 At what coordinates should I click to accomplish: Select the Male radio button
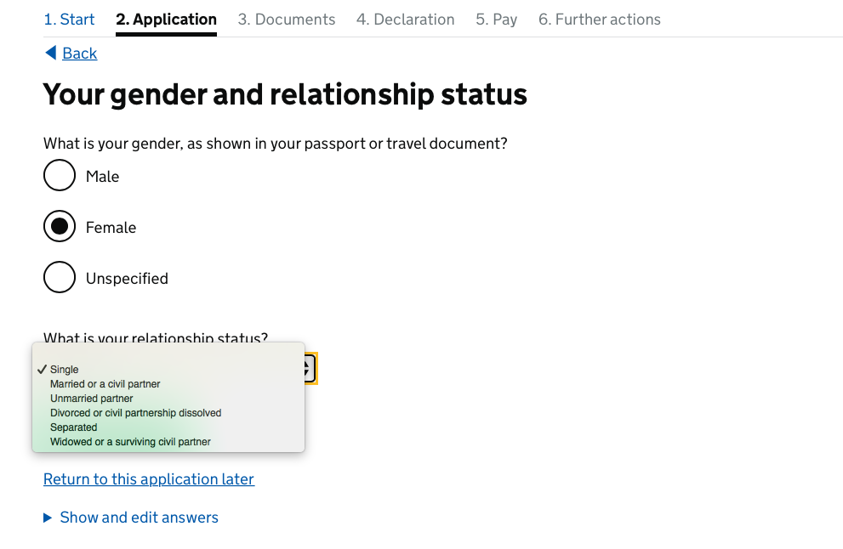click(60, 175)
